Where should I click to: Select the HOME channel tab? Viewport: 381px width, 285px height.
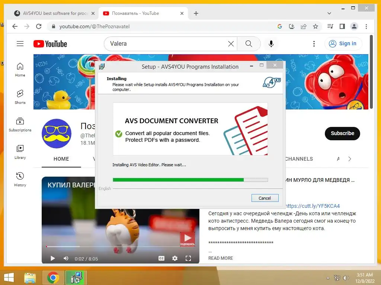coord(61,159)
